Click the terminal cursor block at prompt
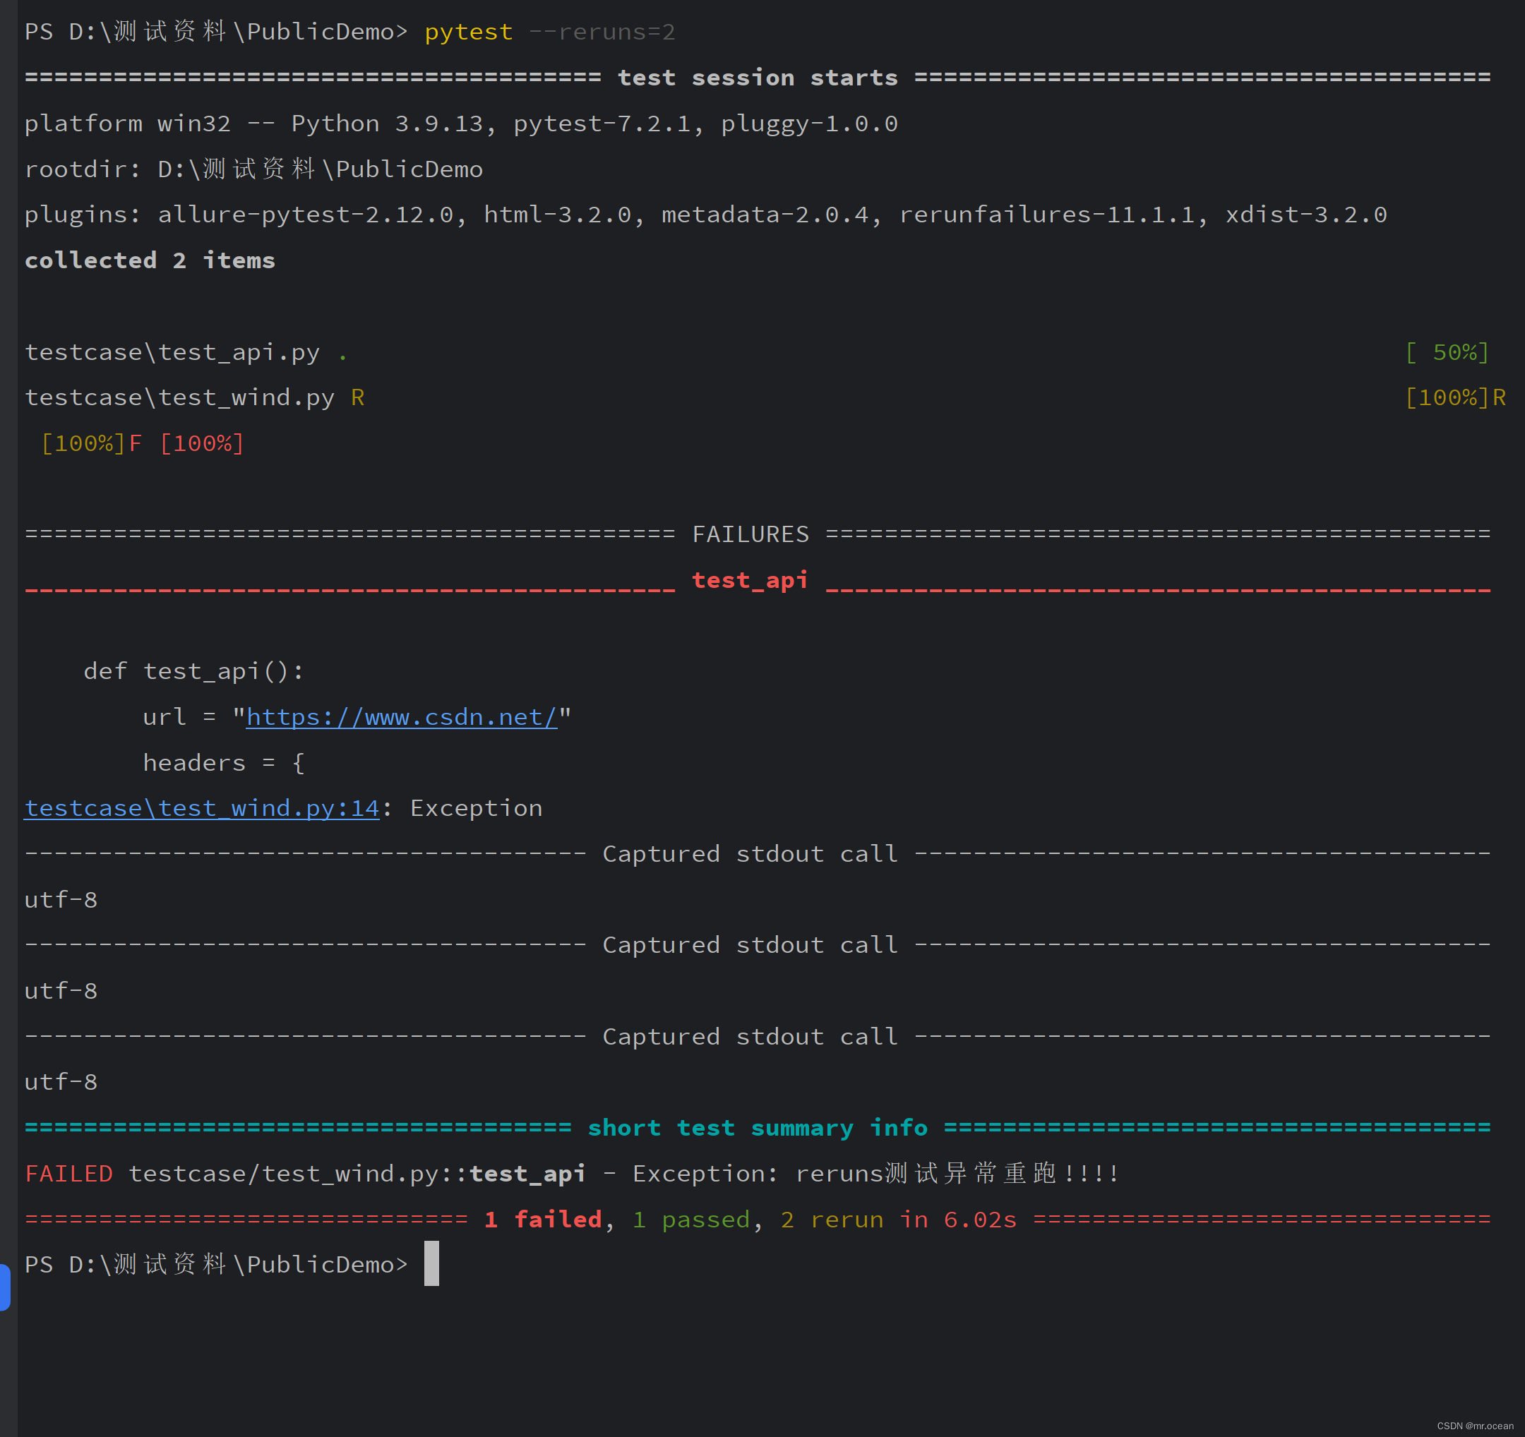Screen dimensions: 1525x1437 [x=431, y=1263]
